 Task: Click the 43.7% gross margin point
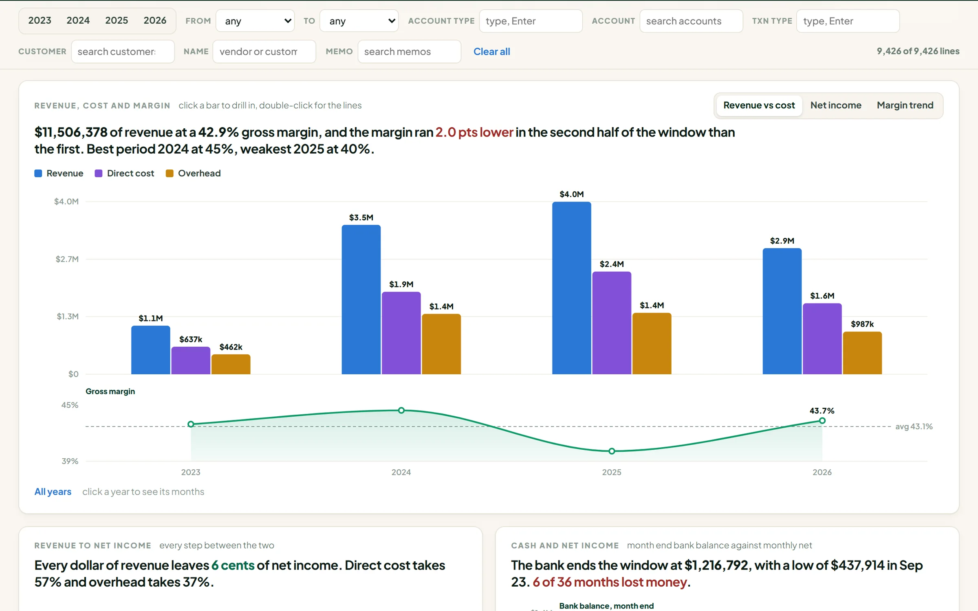822,420
